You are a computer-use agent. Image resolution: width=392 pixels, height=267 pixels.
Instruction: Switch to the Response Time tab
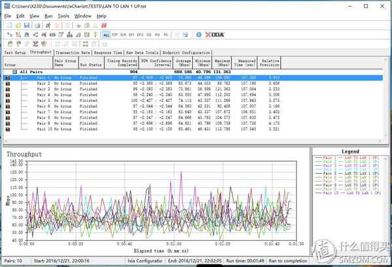coord(108,52)
